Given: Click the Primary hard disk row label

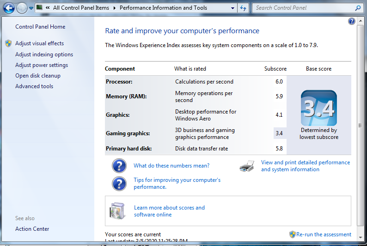Looking at the screenshot, I should 129,148.
